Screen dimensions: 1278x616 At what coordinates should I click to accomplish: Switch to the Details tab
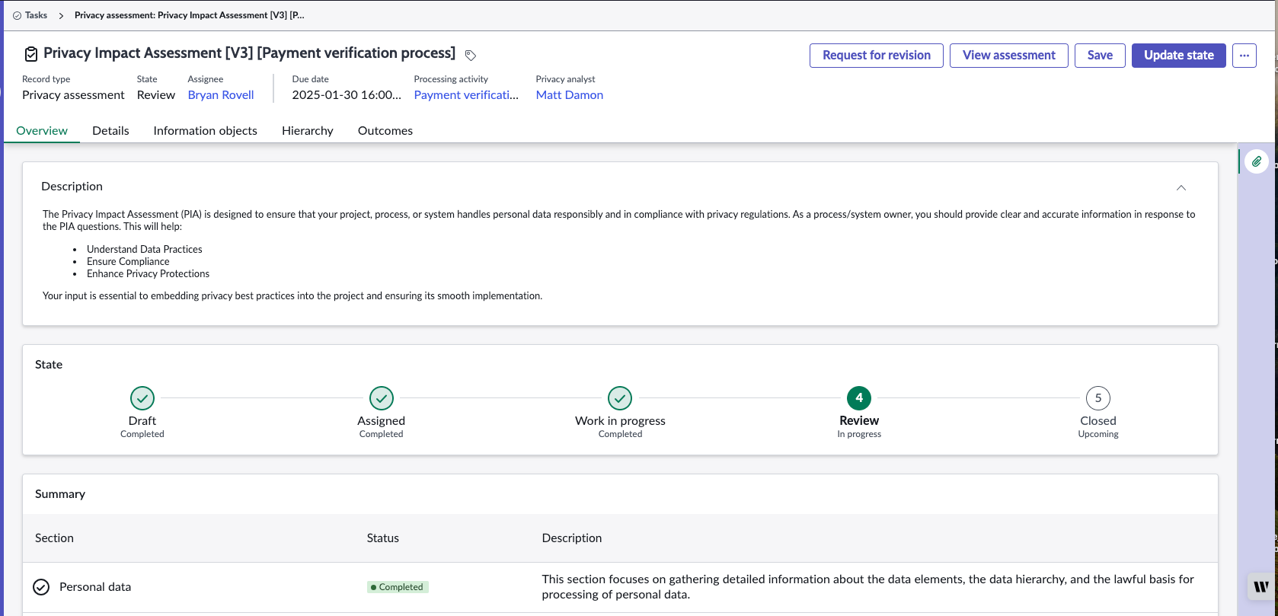pos(110,130)
